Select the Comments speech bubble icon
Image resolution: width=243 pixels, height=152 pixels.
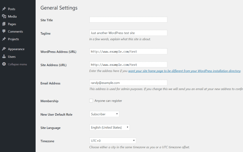[4, 31]
